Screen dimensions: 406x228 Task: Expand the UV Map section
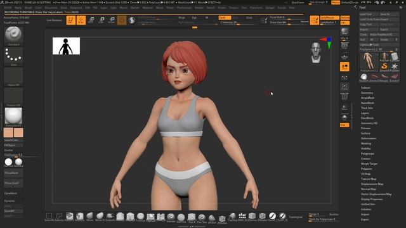tap(365, 174)
